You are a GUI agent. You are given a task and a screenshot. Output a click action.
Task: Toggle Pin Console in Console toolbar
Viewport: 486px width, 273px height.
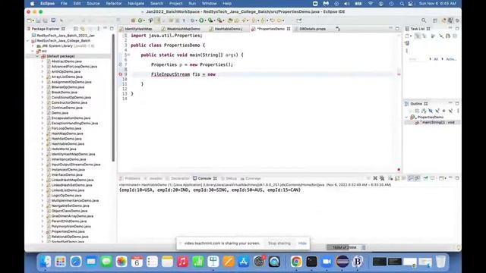425,178
